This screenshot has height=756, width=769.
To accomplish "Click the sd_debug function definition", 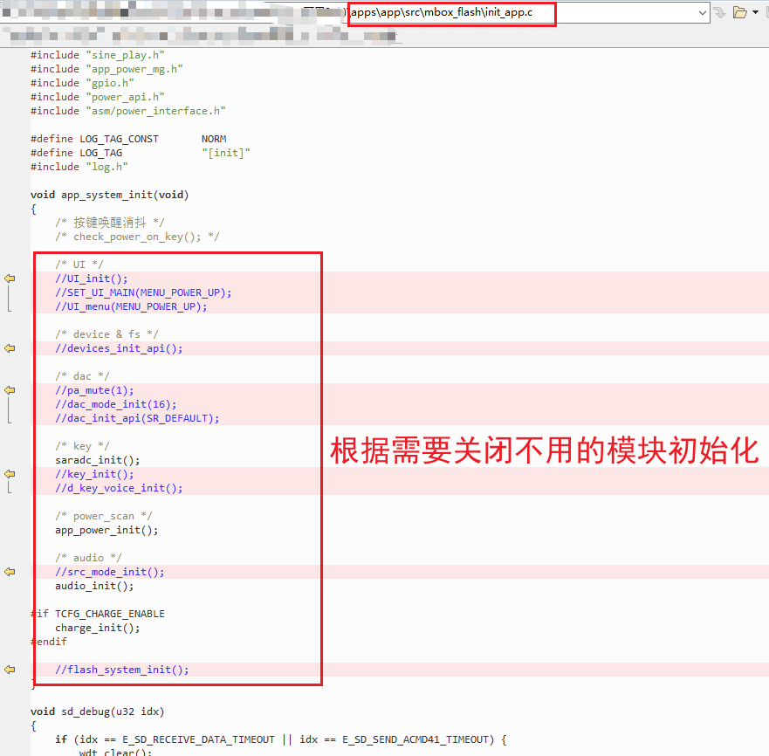I will (x=87, y=711).
